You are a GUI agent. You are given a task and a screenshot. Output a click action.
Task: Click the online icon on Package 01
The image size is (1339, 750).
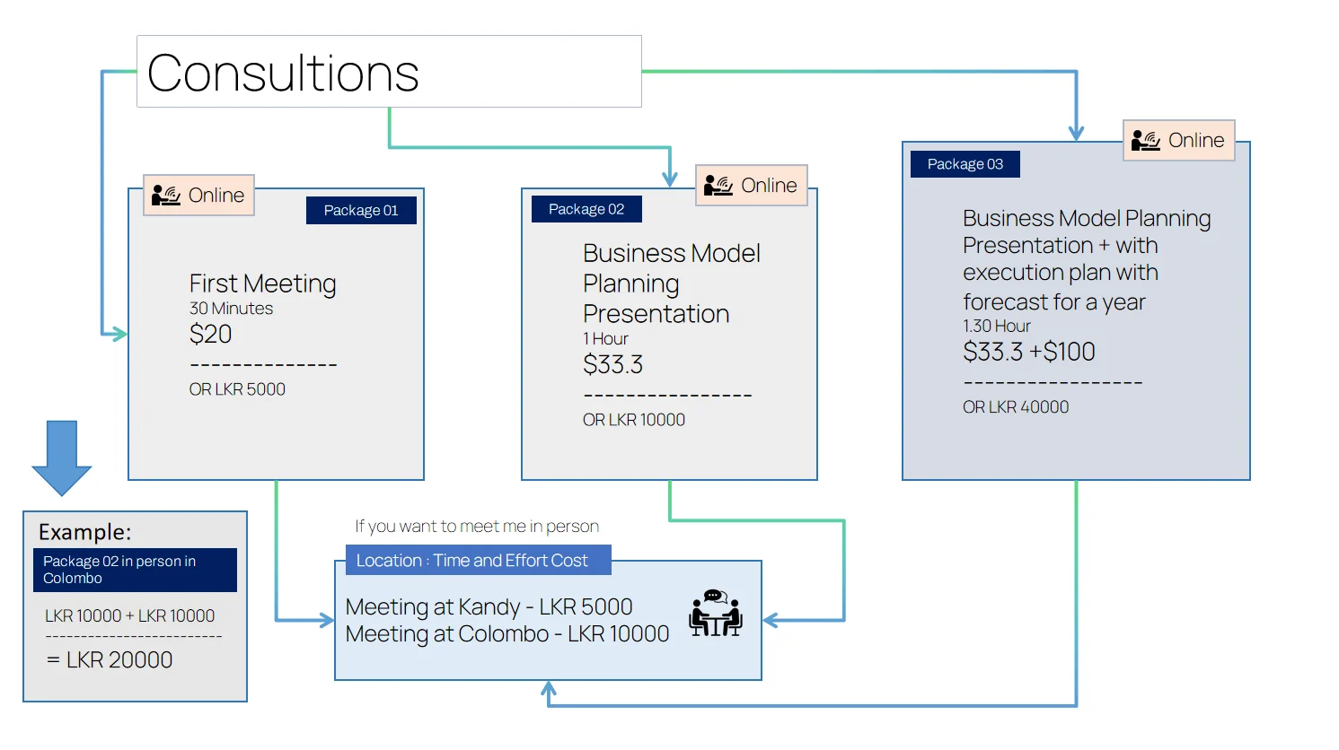pyautogui.click(x=166, y=196)
